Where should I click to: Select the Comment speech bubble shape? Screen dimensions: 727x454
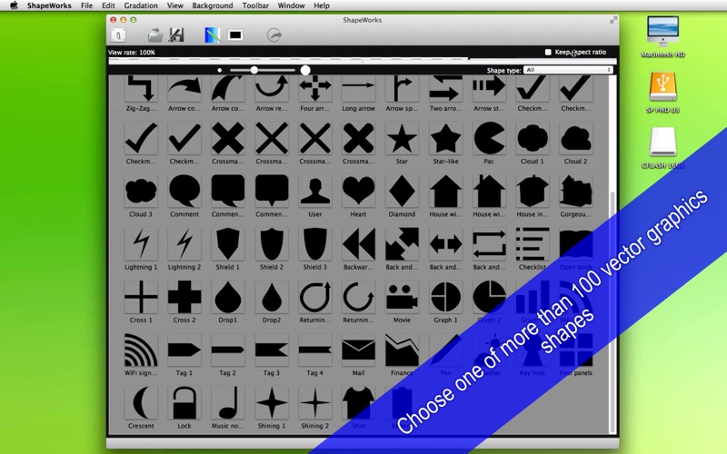[x=184, y=192]
